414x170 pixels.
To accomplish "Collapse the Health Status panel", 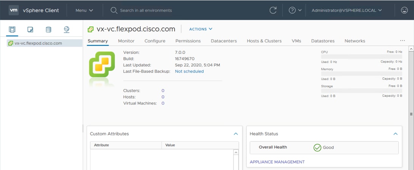I will [x=395, y=134].
